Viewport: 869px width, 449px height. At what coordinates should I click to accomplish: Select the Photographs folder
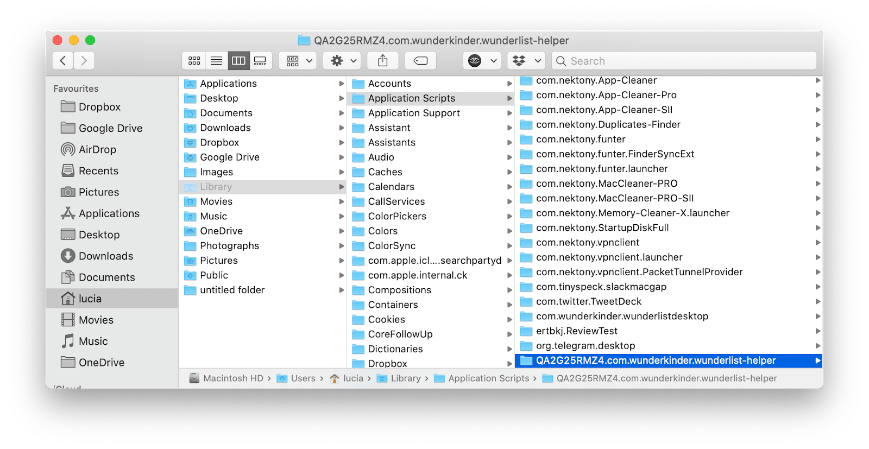click(262, 246)
